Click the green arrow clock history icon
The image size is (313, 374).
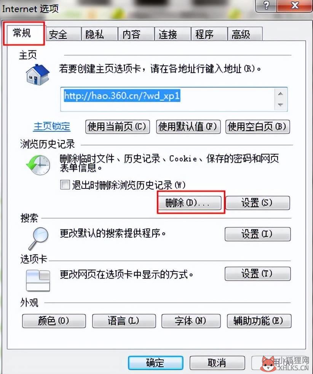(38, 165)
